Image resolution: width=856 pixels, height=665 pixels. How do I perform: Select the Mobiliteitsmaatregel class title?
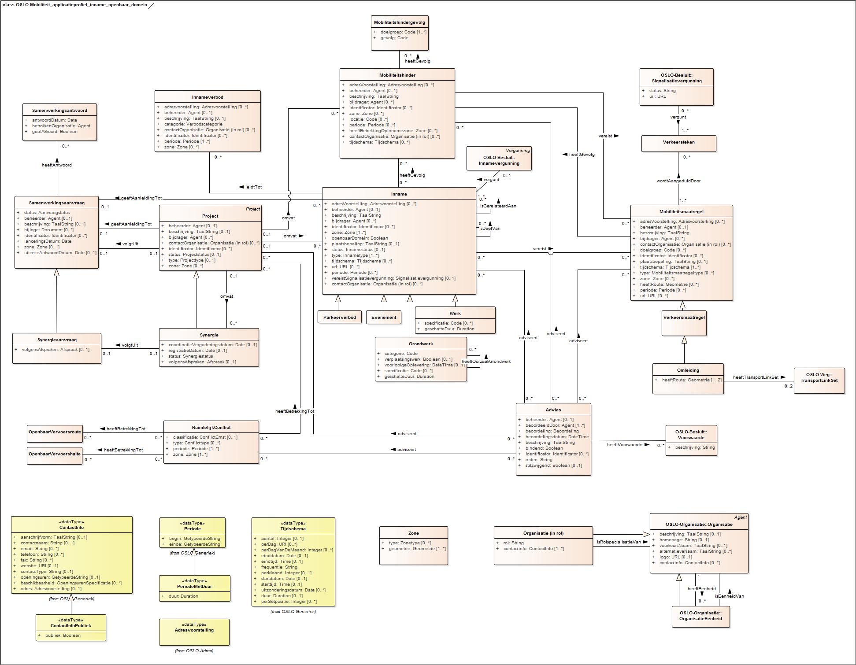681,211
